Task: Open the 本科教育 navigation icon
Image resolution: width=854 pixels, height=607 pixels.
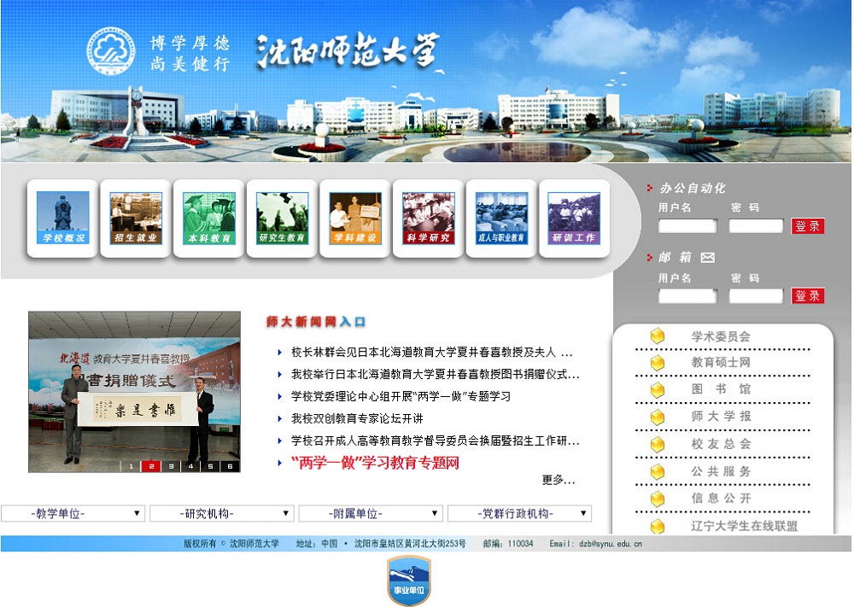Action: point(209,218)
